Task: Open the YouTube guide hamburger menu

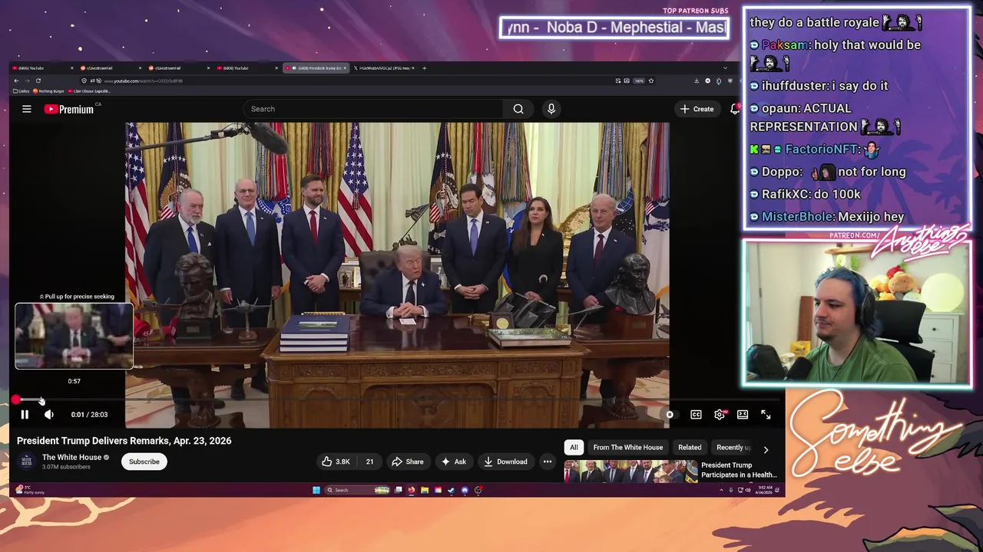Action: click(x=27, y=109)
